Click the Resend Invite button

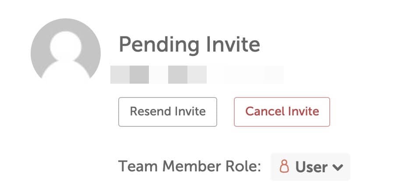click(168, 112)
